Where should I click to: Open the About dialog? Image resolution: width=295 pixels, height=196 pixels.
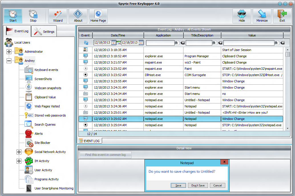[78, 16]
